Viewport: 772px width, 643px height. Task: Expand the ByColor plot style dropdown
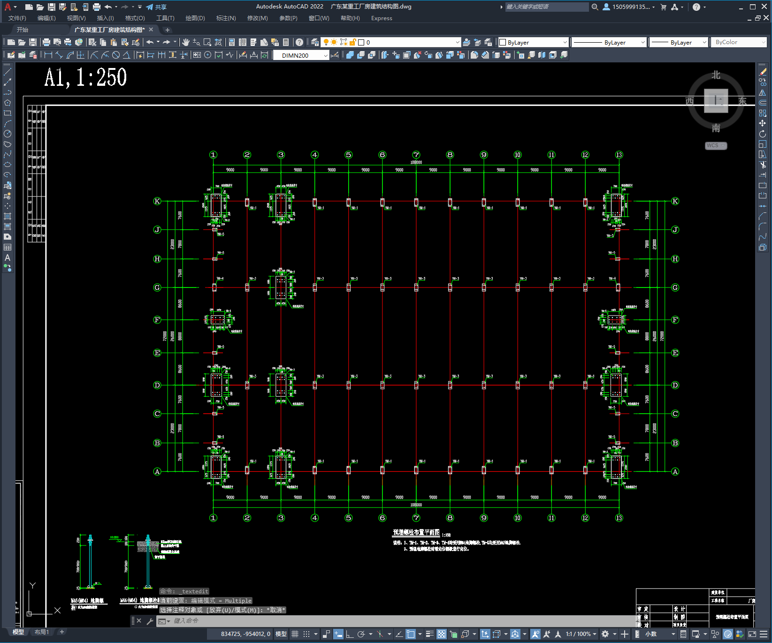pos(763,42)
